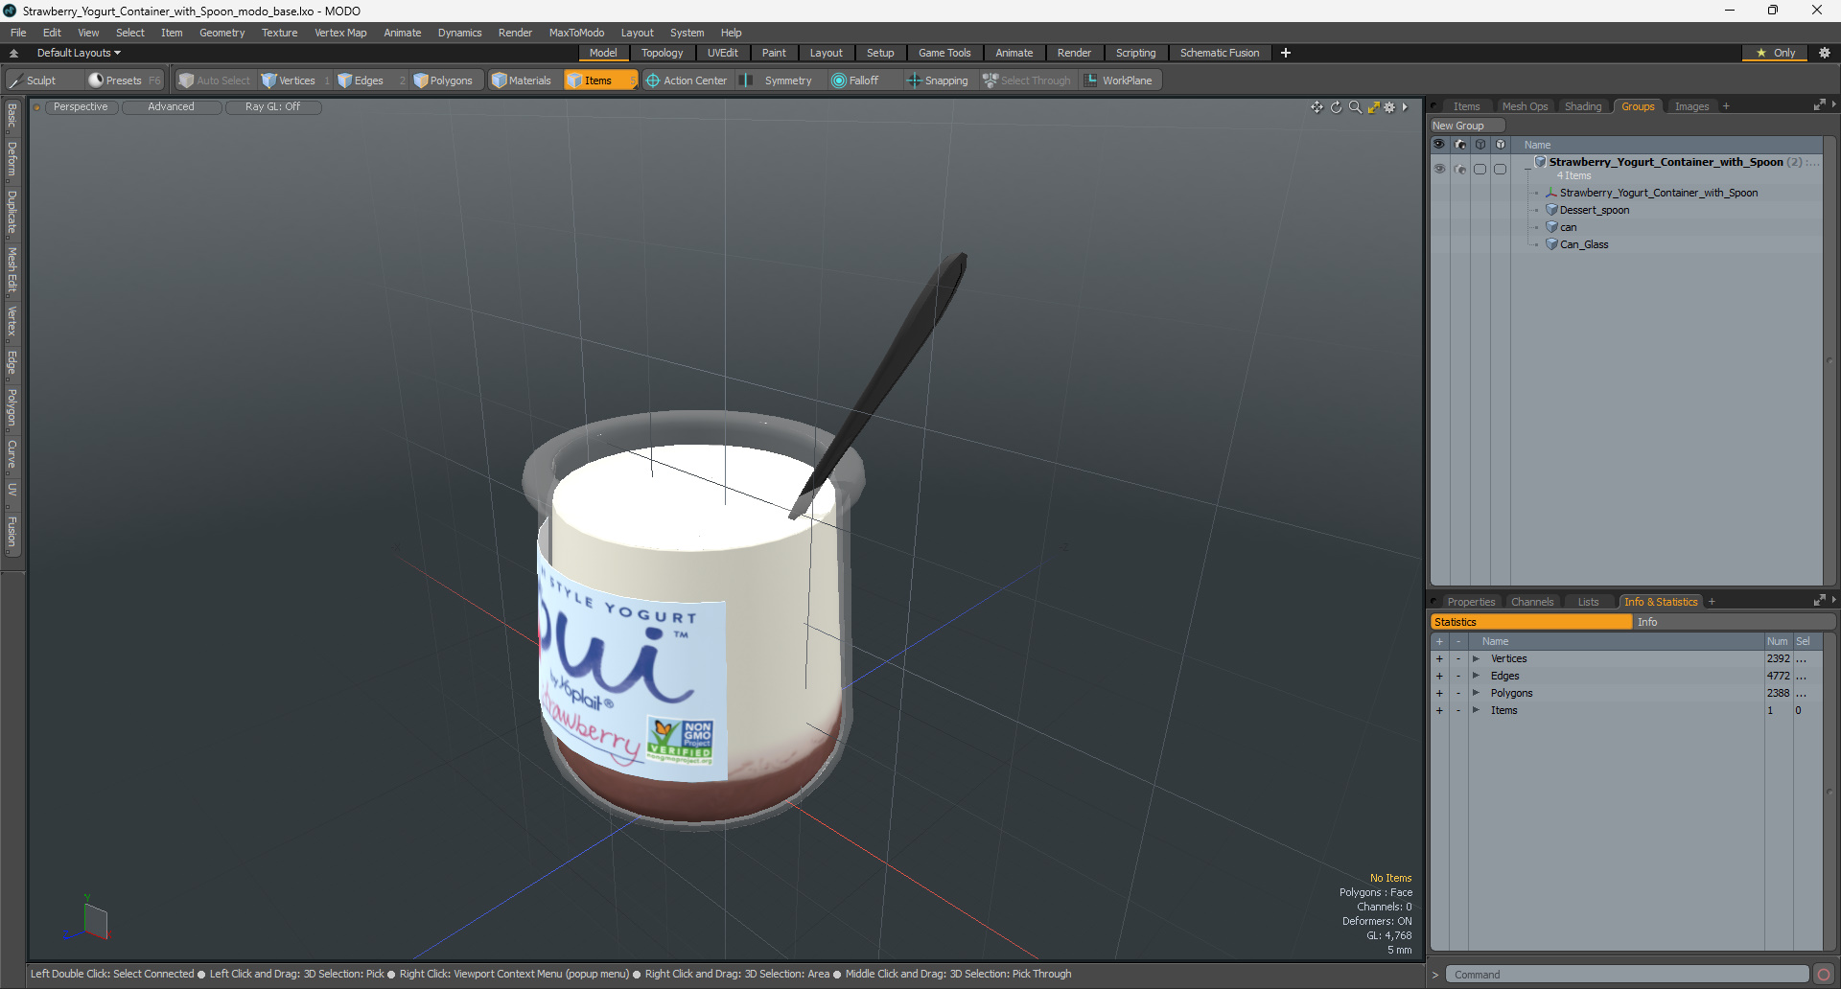Screen dimensions: 1841x989
Task: Toggle the second checkbox of Strawberry_Yogurt group
Action: pyautogui.click(x=1501, y=169)
